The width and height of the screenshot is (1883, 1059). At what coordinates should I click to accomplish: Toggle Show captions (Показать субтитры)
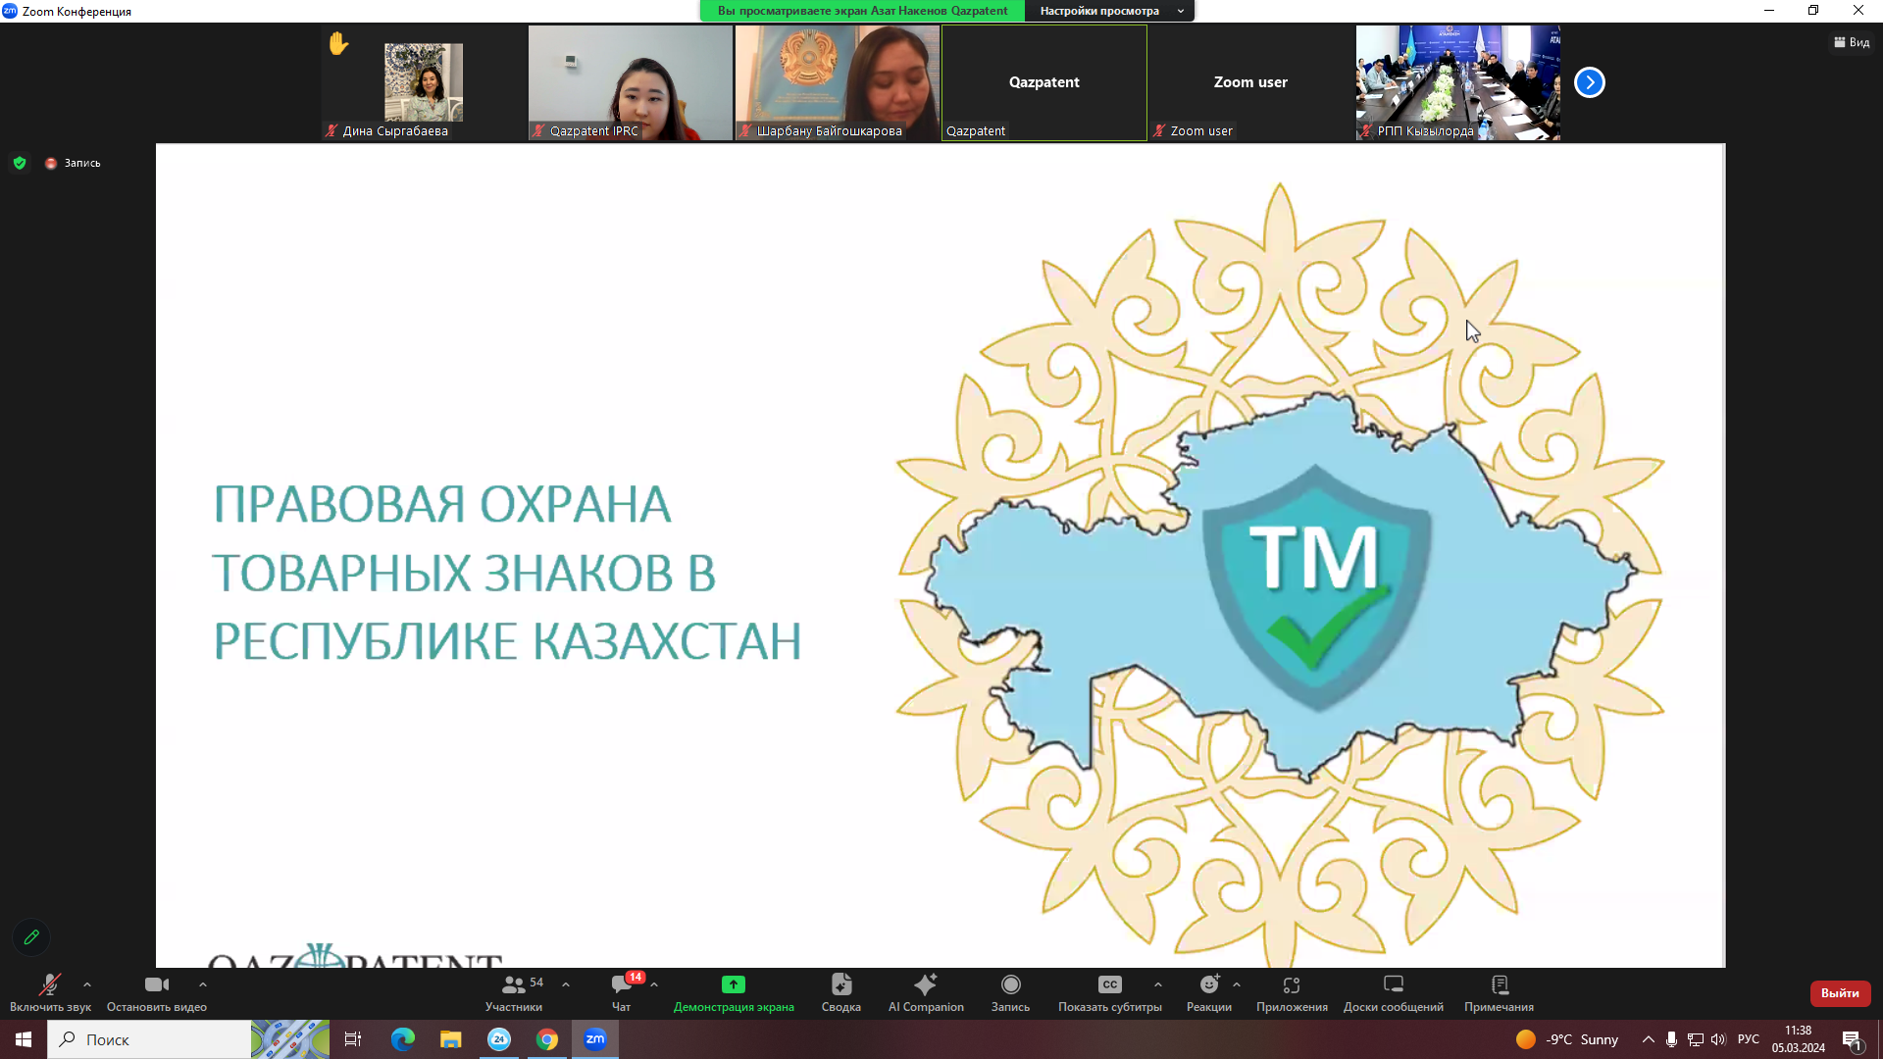click(x=1109, y=991)
